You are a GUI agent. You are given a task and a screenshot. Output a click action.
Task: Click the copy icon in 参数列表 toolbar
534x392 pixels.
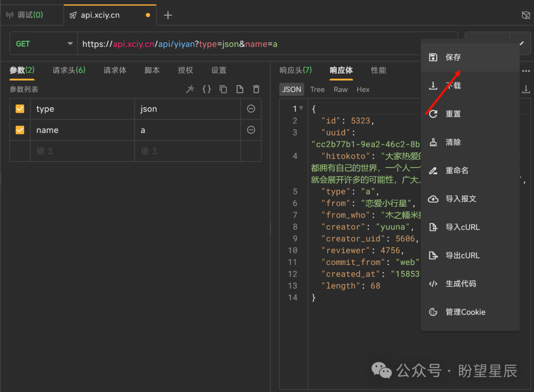(223, 89)
